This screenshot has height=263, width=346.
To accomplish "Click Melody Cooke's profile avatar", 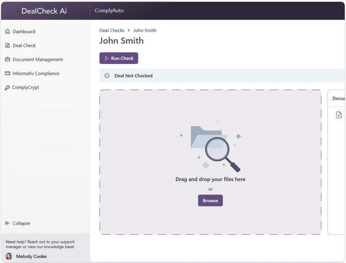I will point(9,256).
